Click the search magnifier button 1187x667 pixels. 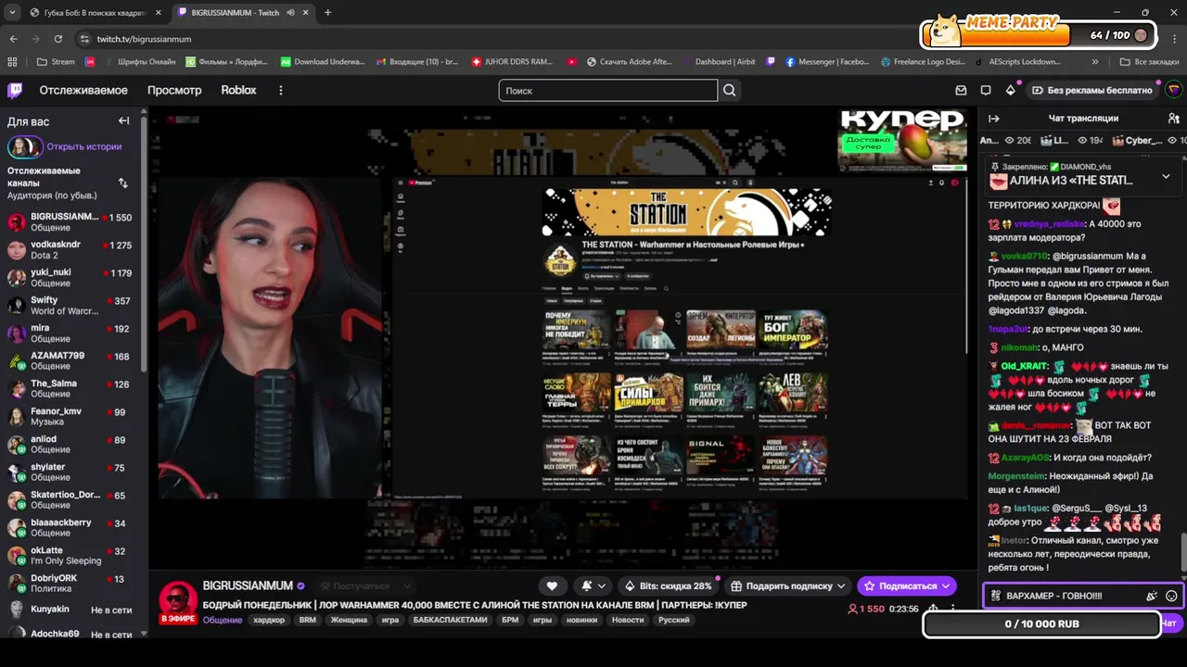pyautogui.click(x=730, y=90)
